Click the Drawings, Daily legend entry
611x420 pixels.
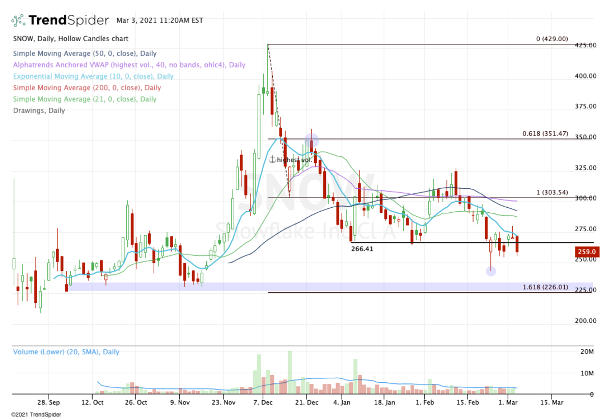pyautogui.click(x=39, y=110)
